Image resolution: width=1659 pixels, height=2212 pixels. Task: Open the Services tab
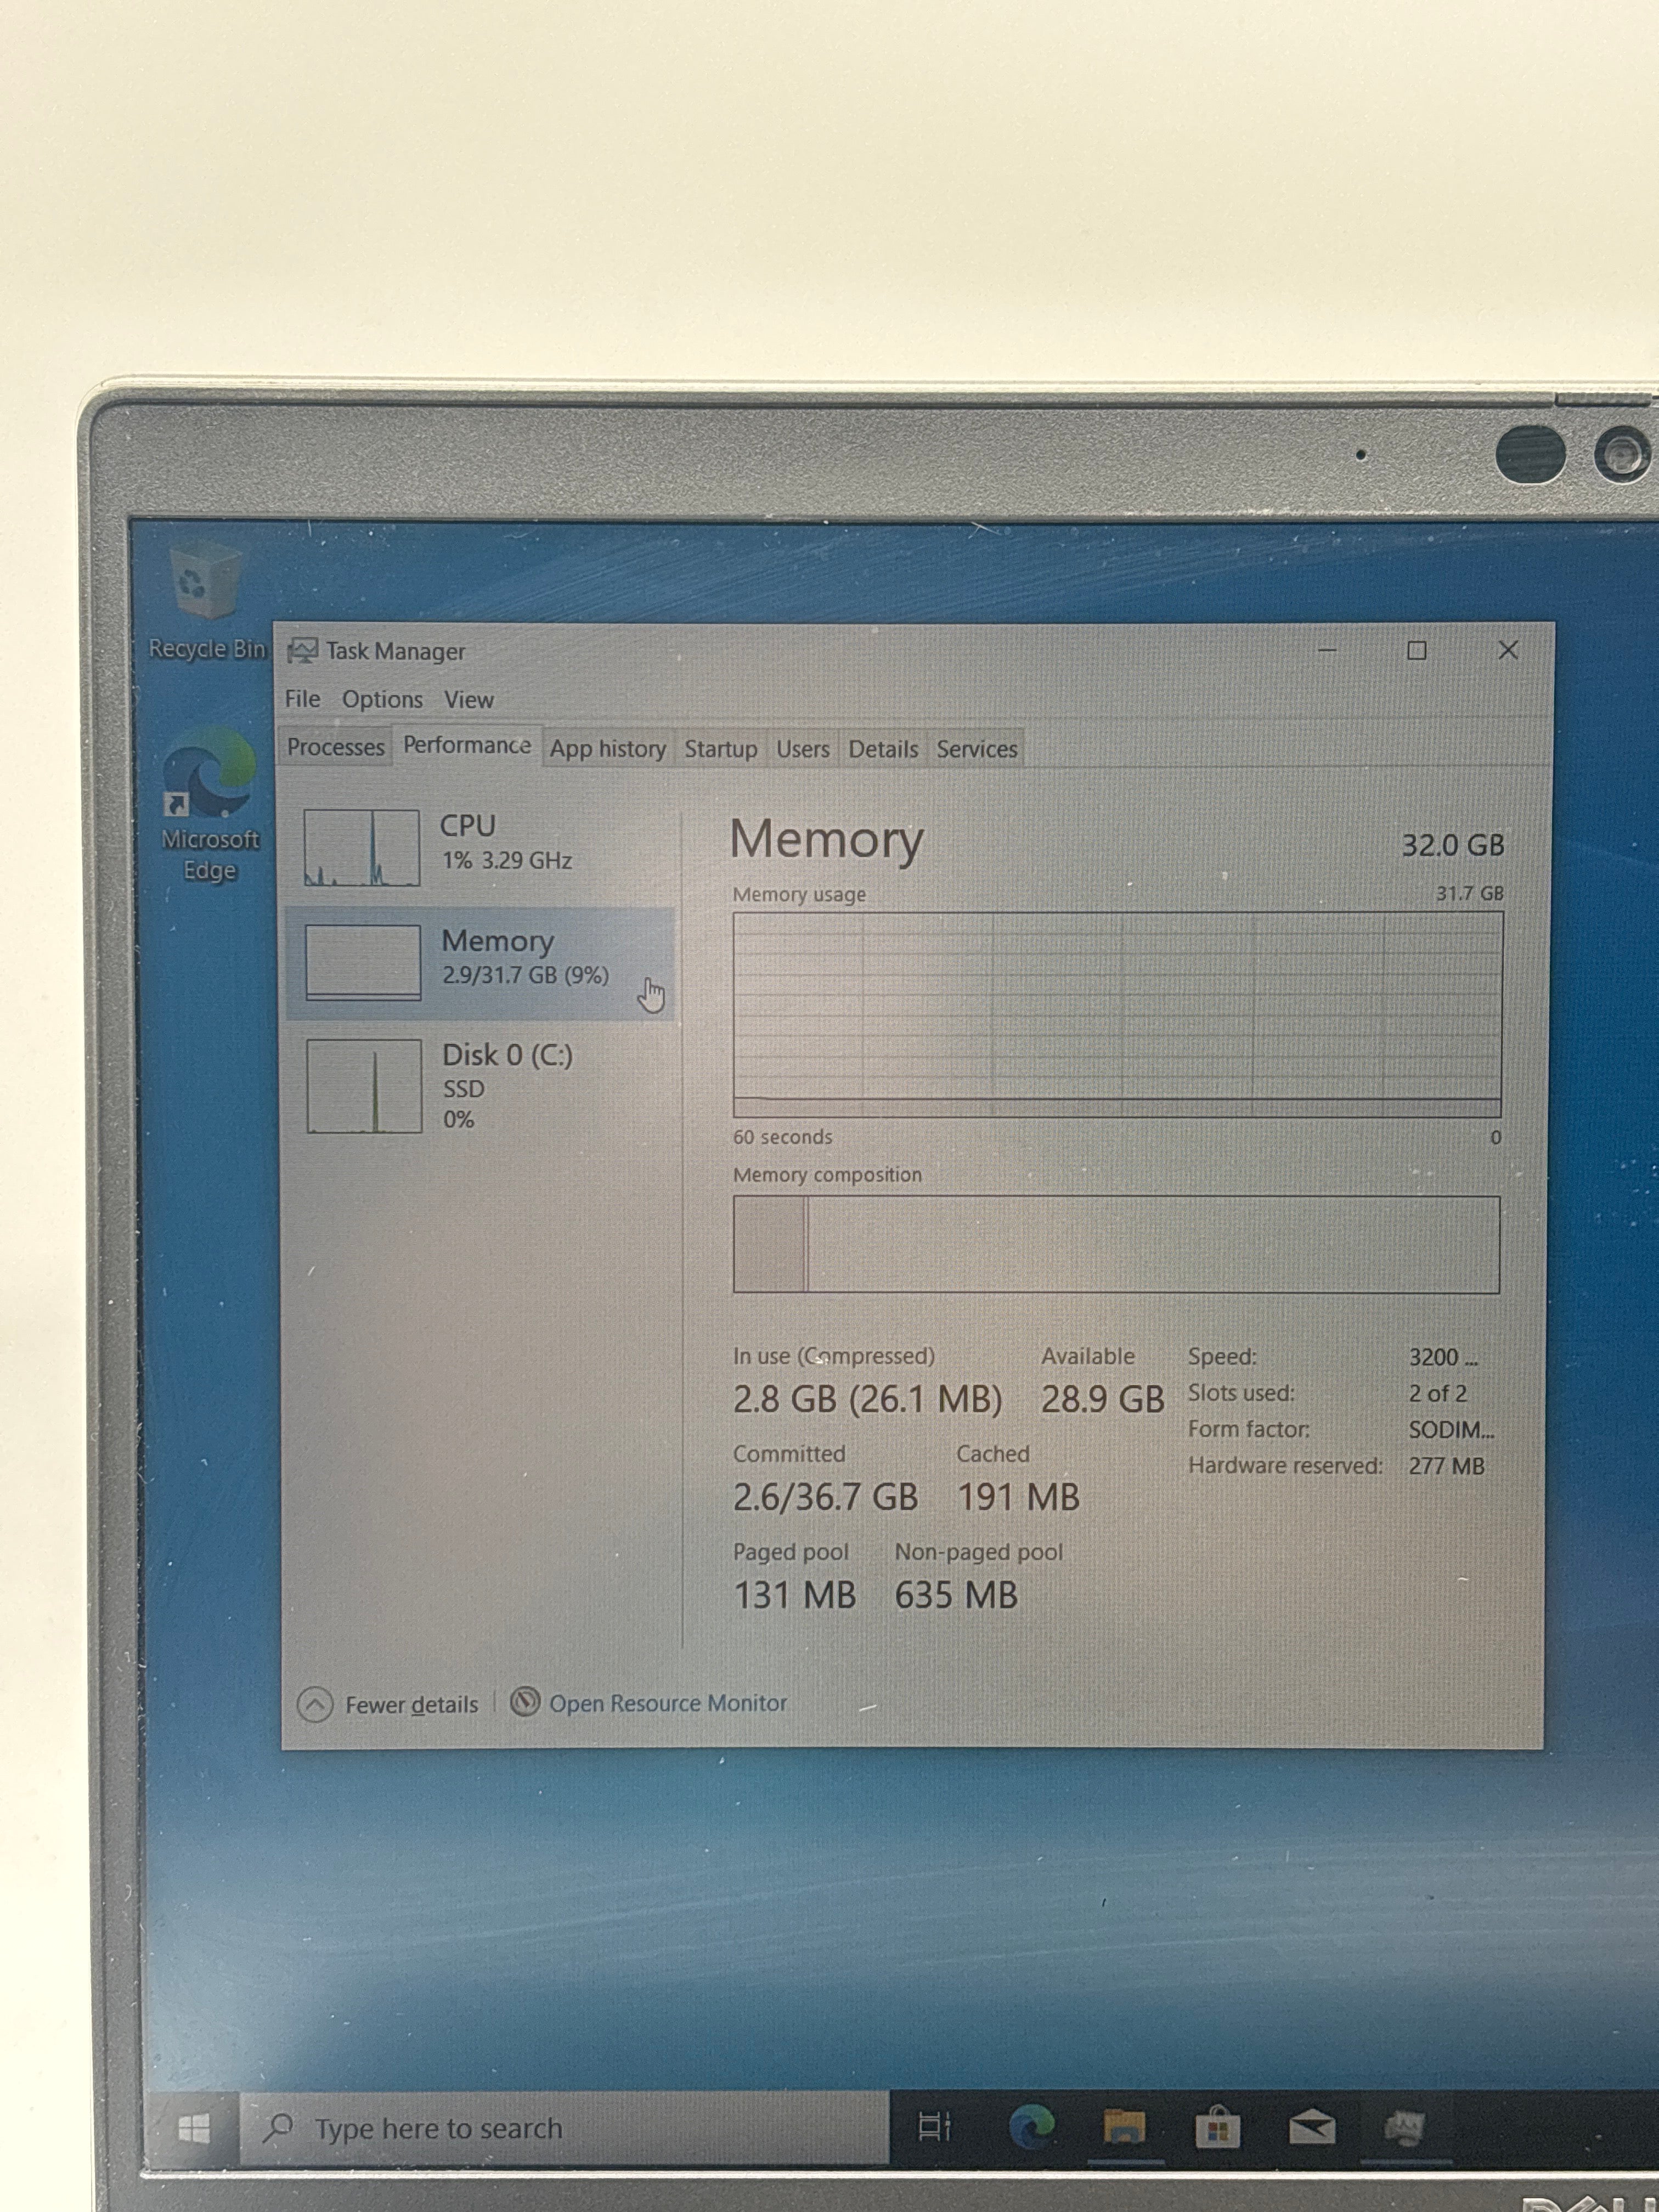pos(977,749)
